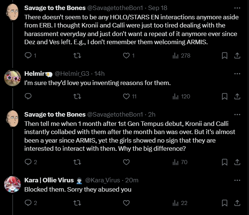
Task: View analytics showing 278 views
Action: 181,55
